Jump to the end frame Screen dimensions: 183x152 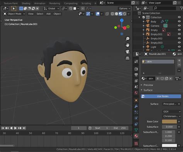tap(24, 128)
